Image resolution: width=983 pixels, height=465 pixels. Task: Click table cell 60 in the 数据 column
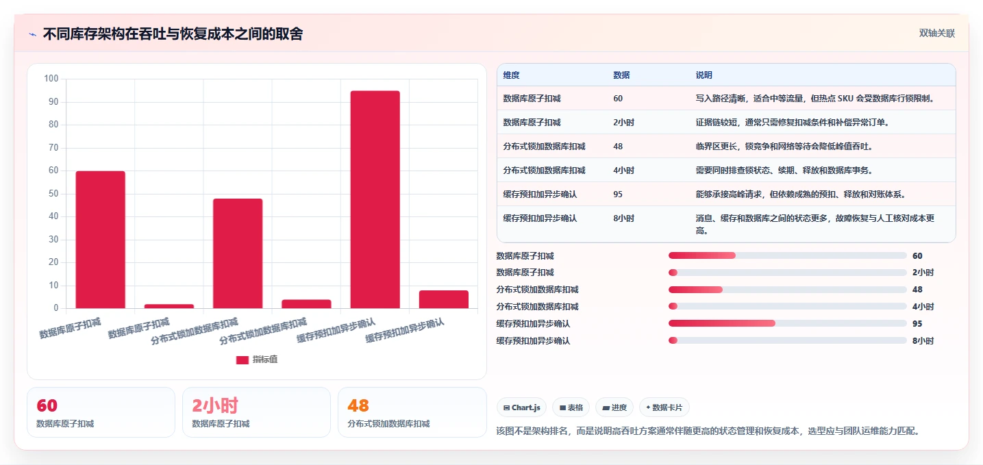pos(618,99)
